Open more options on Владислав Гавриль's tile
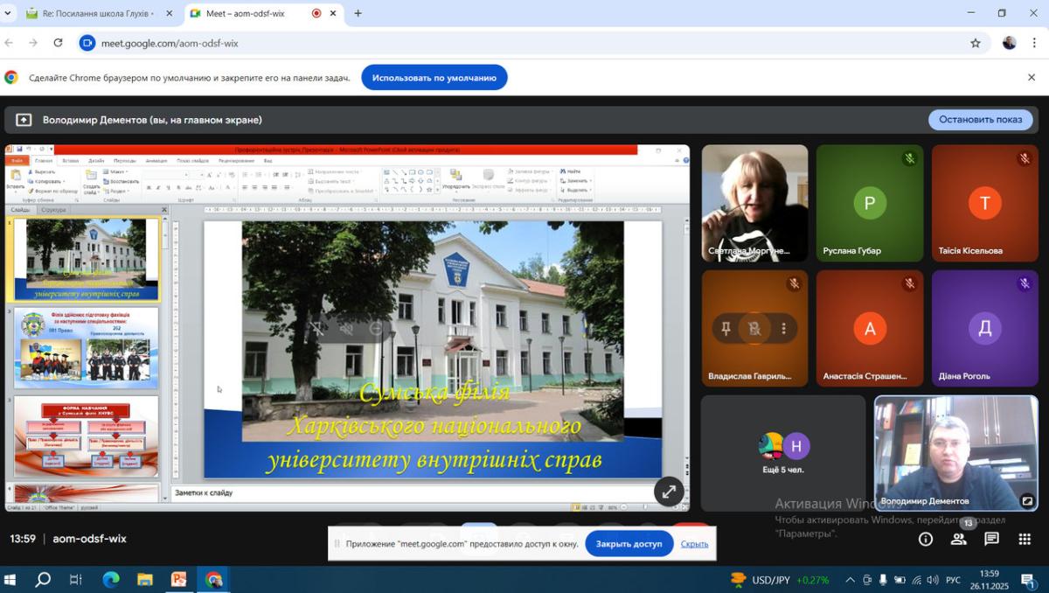Image resolution: width=1049 pixels, height=593 pixels. 783,329
